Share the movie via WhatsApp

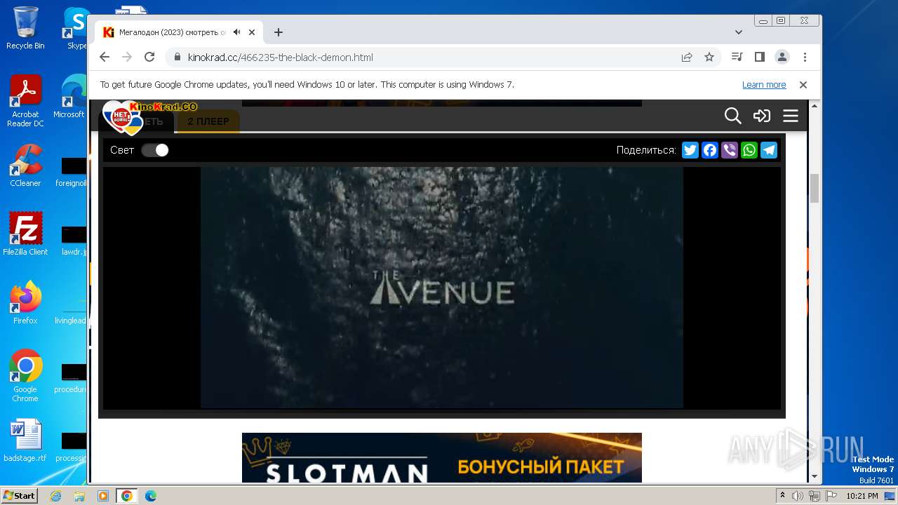coord(749,150)
